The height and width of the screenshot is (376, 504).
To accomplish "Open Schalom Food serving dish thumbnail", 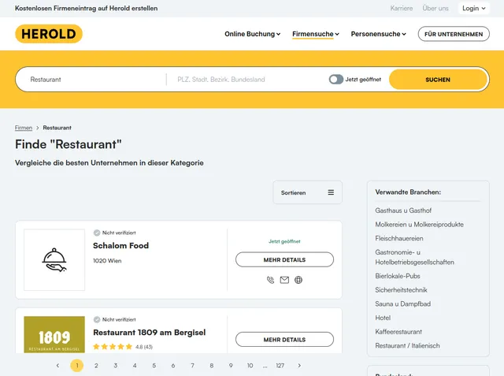I will [54, 259].
